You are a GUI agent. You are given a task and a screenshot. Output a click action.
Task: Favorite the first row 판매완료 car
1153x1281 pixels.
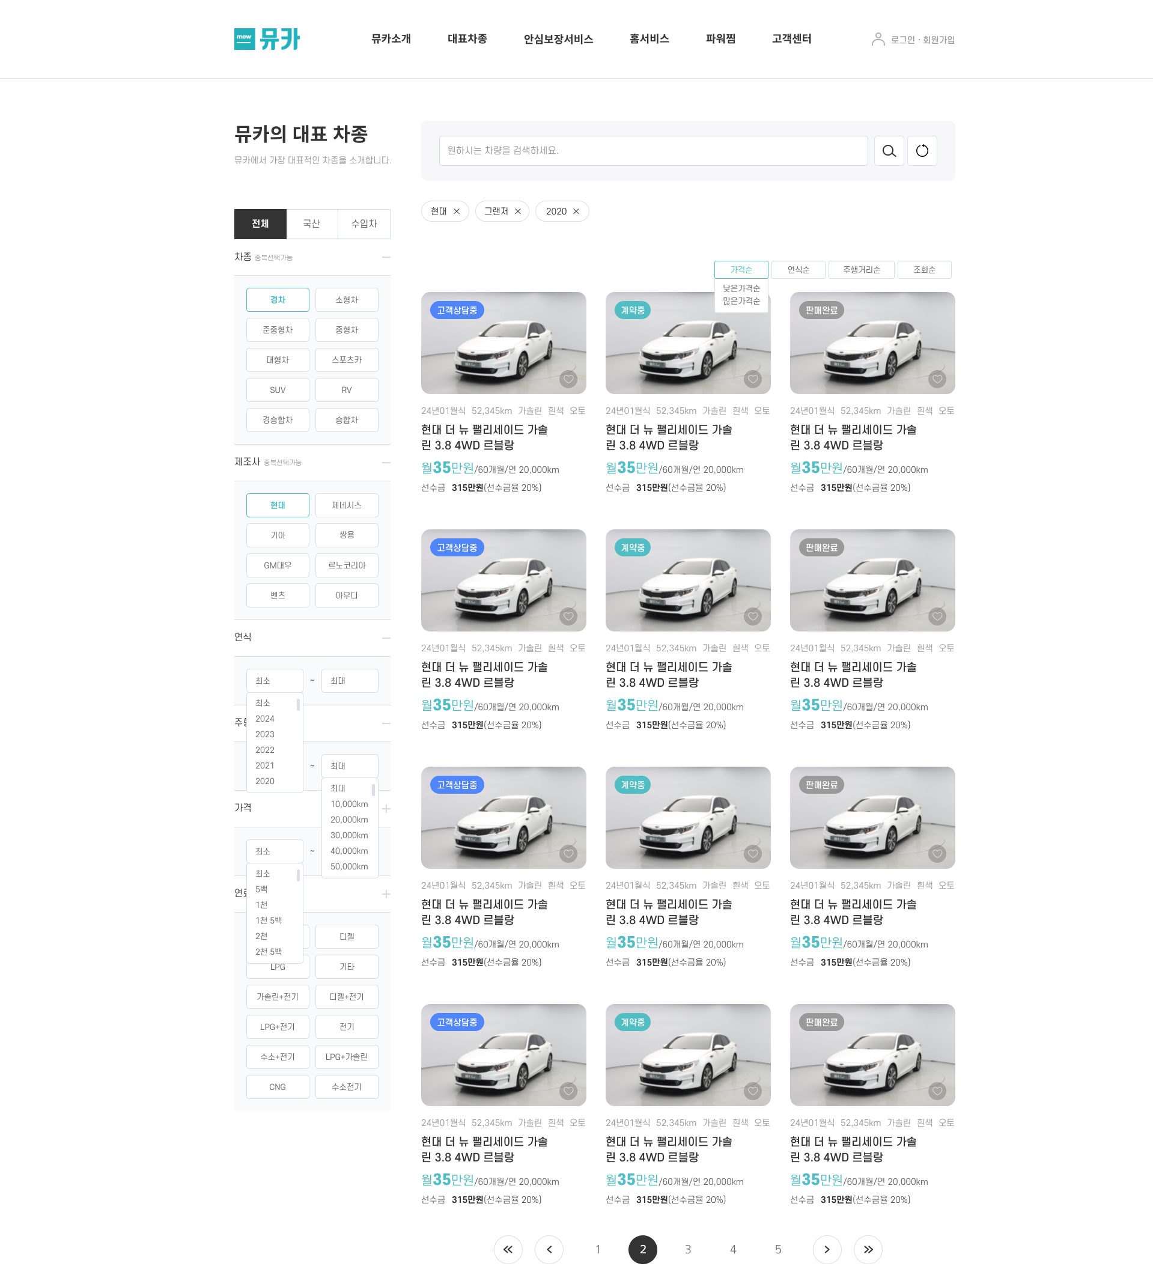pos(937,379)
